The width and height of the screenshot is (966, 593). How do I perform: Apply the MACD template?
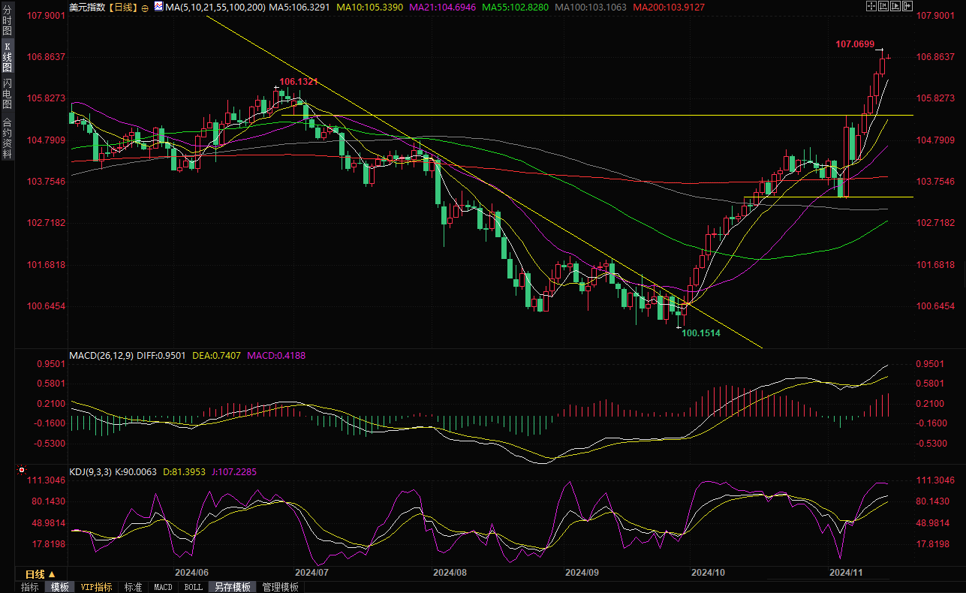pyautogui.click(x=163, y=587)
